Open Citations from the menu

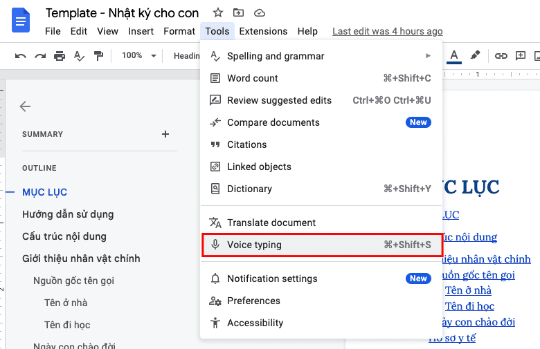pos(321,144)
